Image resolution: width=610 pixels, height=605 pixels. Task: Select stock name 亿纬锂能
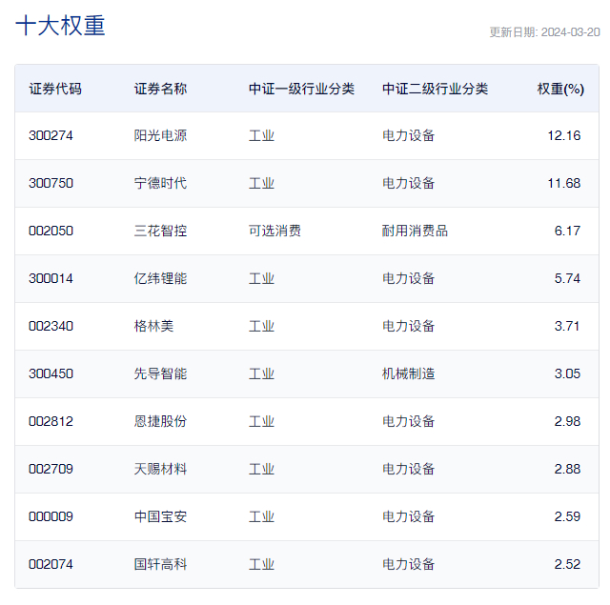(160, 278)
